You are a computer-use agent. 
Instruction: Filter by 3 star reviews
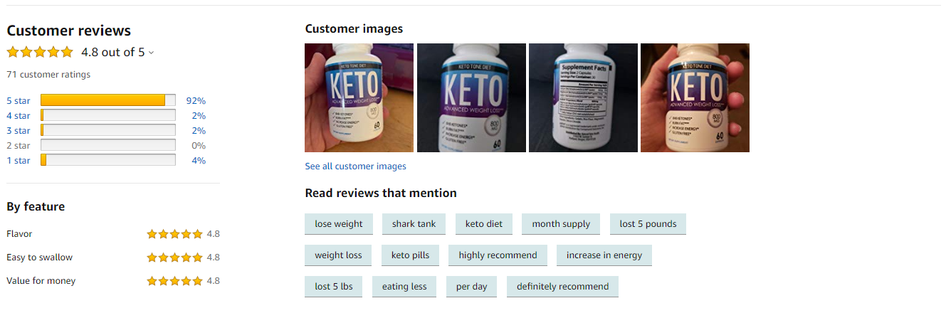pos(19,131)
